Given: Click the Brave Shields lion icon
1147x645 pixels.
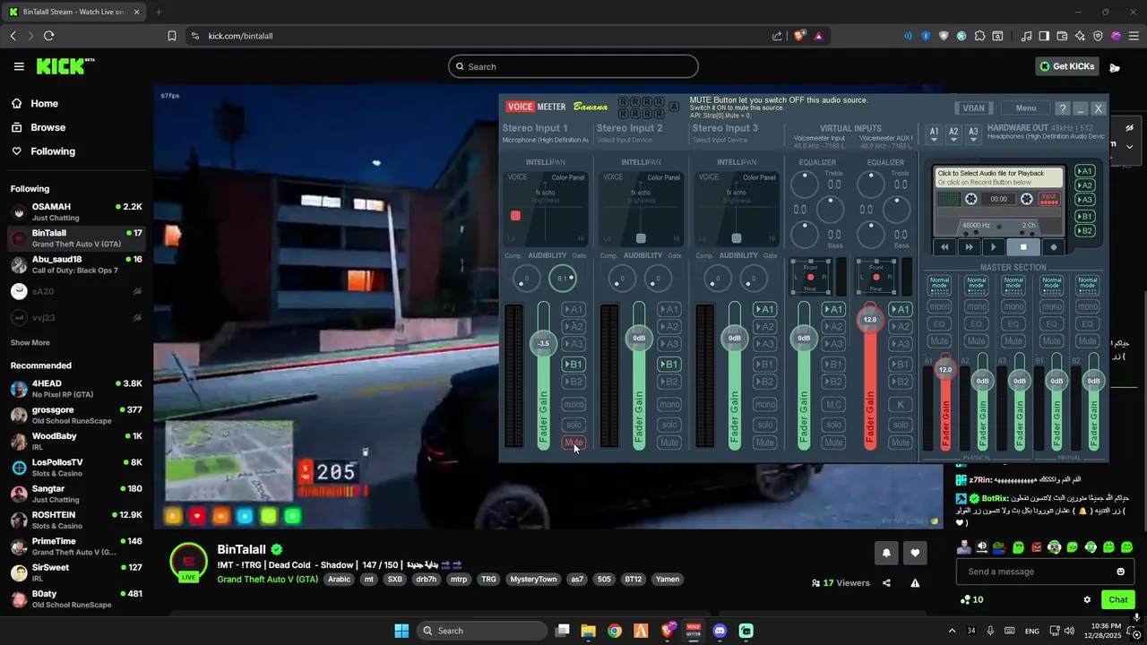Looking at the screenshot, I should point(800,36).
